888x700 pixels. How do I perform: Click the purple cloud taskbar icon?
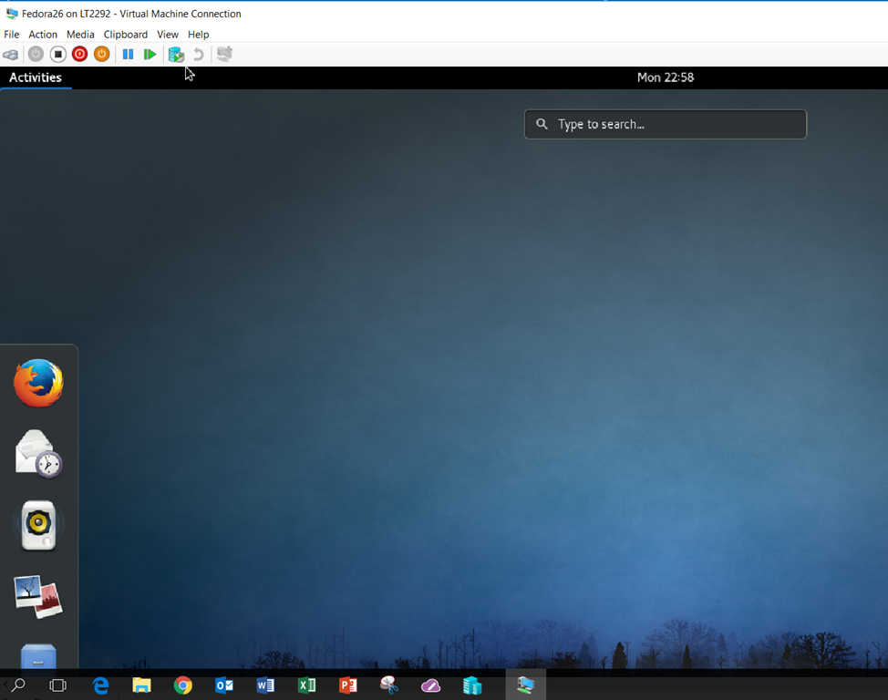(x=430, y=685)
